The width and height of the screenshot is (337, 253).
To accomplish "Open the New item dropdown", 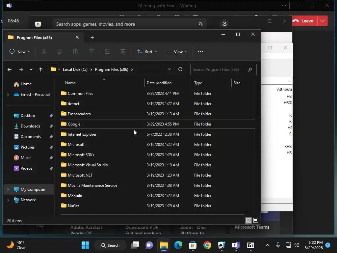I will click(19, 51).
